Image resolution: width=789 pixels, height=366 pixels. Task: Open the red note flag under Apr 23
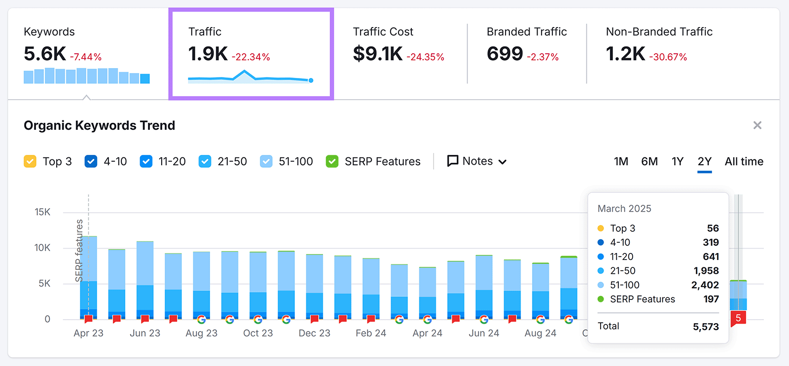89,319
